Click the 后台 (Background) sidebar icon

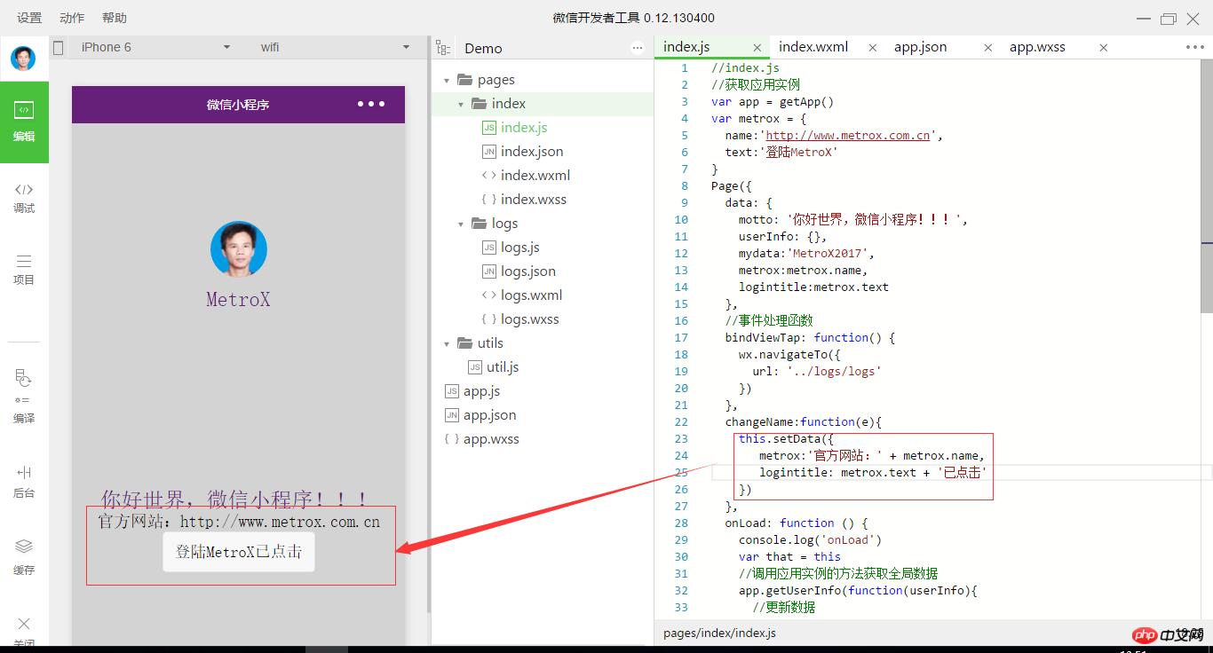point(24,481)
